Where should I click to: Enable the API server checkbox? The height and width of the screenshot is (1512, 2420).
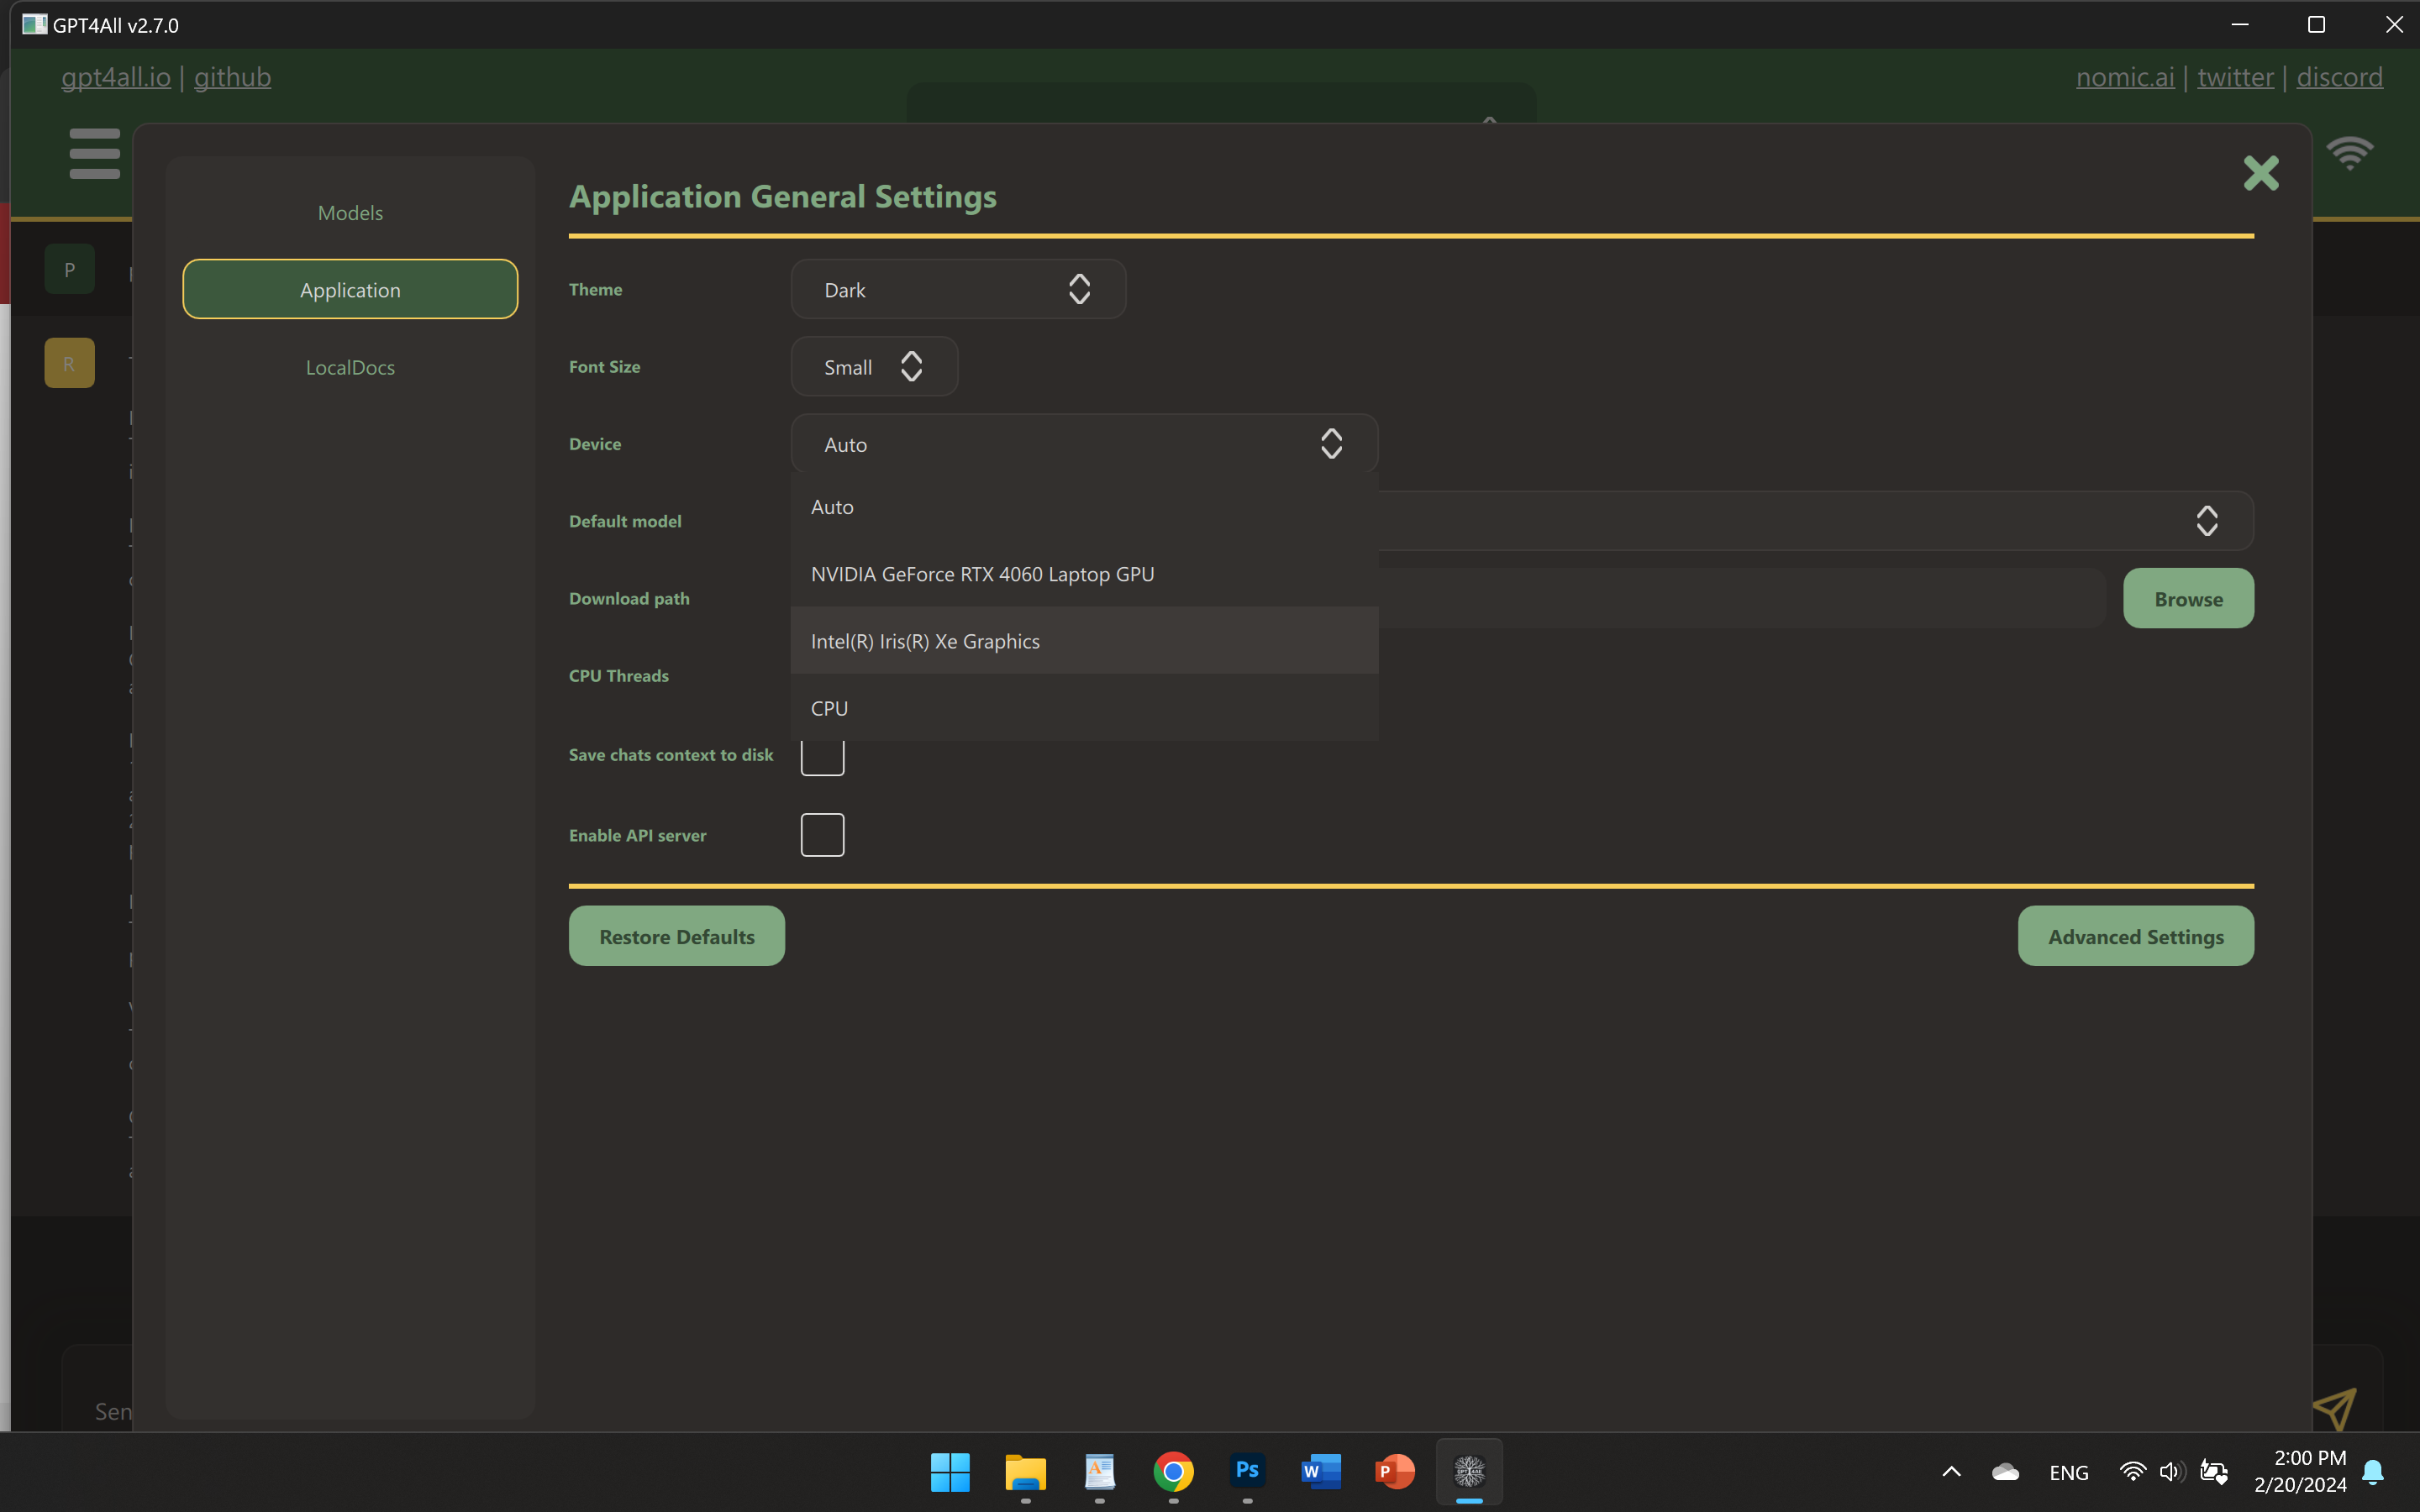pos(822,834)
